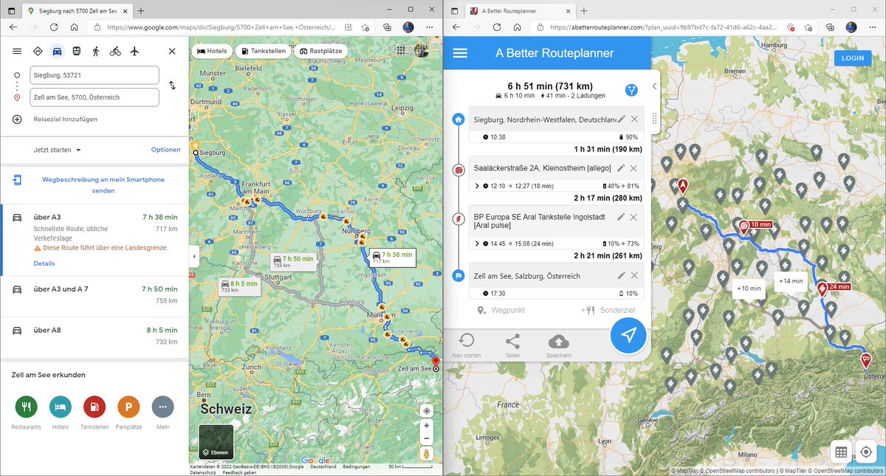Select flight travel mode
The width and height of the screenshot is (886, 476).
[134, 51]
